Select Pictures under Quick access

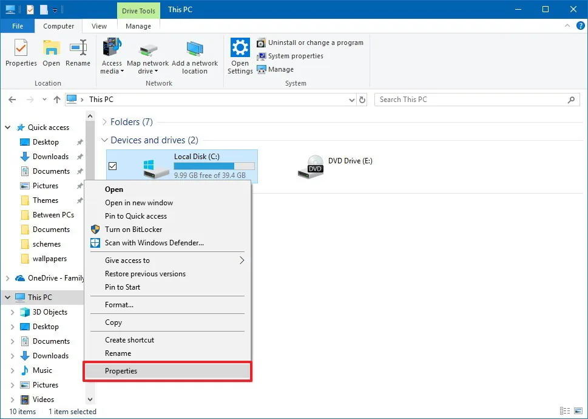[46, 186]
